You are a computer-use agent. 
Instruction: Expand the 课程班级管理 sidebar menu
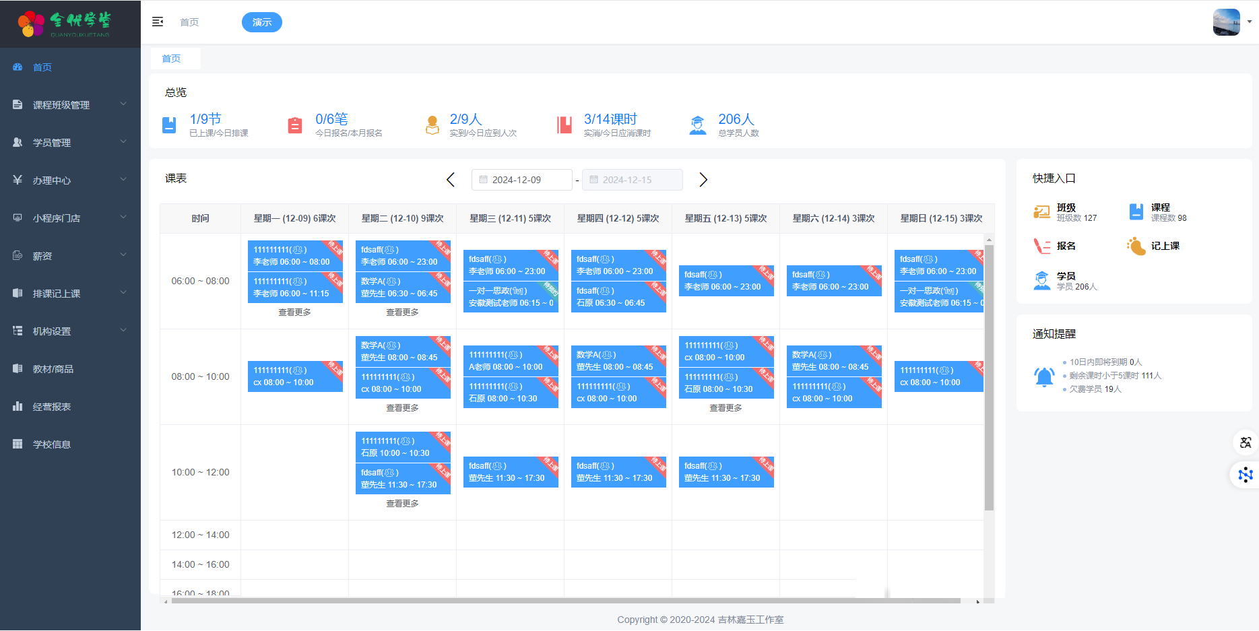pyautogui.click(x=70, y=105)
